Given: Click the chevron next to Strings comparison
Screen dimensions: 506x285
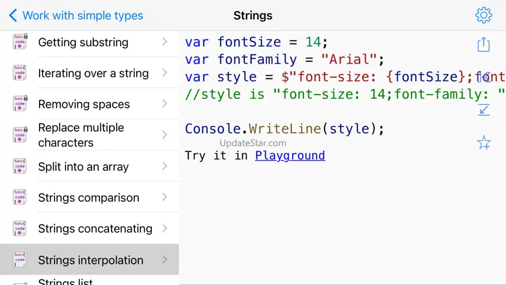Looking at the screenshot, I should click(165, 197).
